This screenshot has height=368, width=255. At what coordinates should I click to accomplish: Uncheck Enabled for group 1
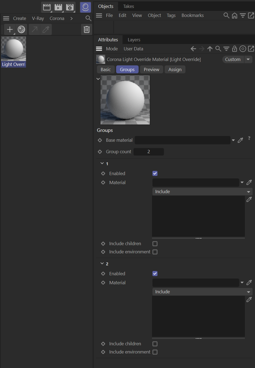tap(155, 173)
